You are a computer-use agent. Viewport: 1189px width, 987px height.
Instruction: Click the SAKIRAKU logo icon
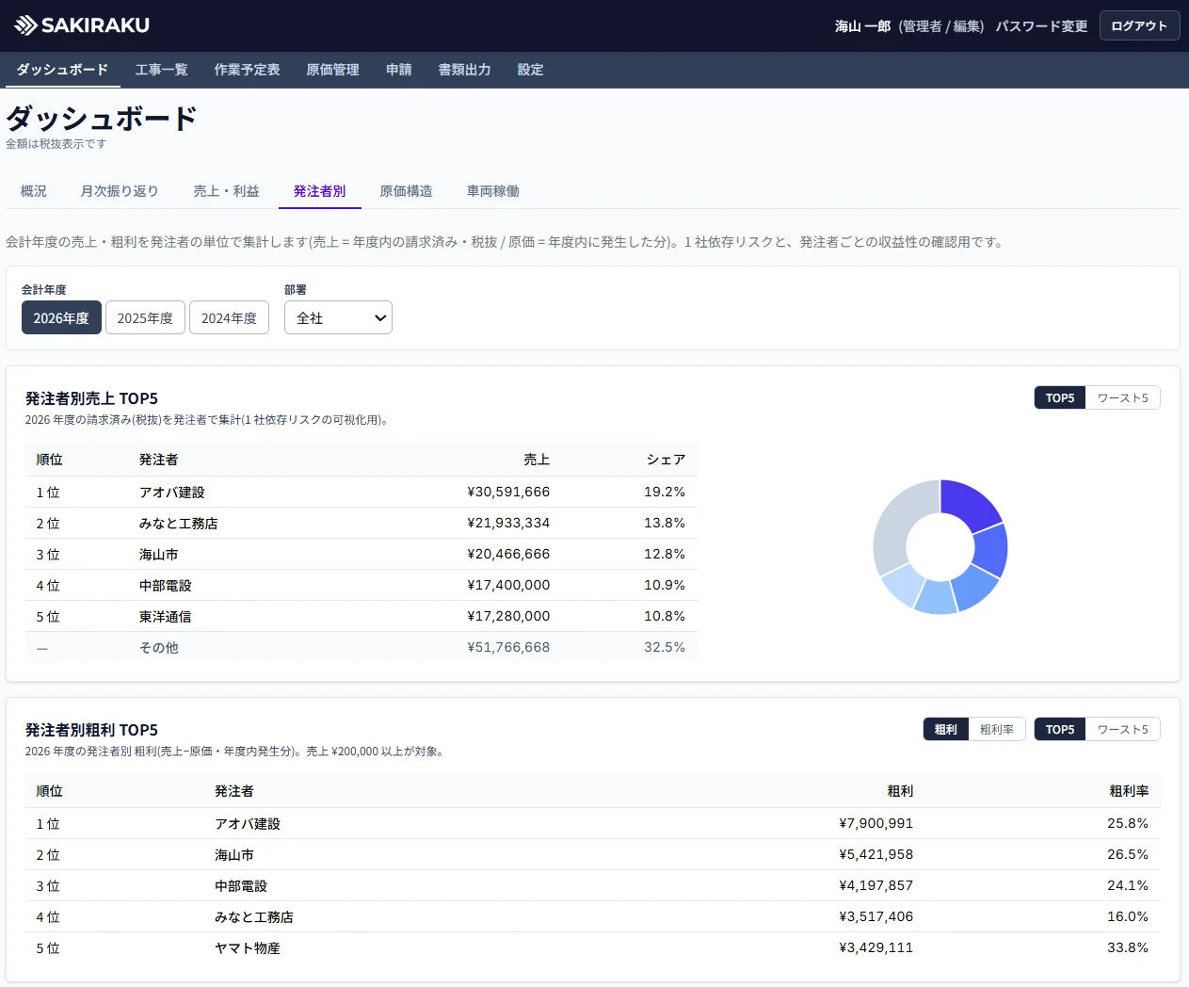[x=25, y=25]
